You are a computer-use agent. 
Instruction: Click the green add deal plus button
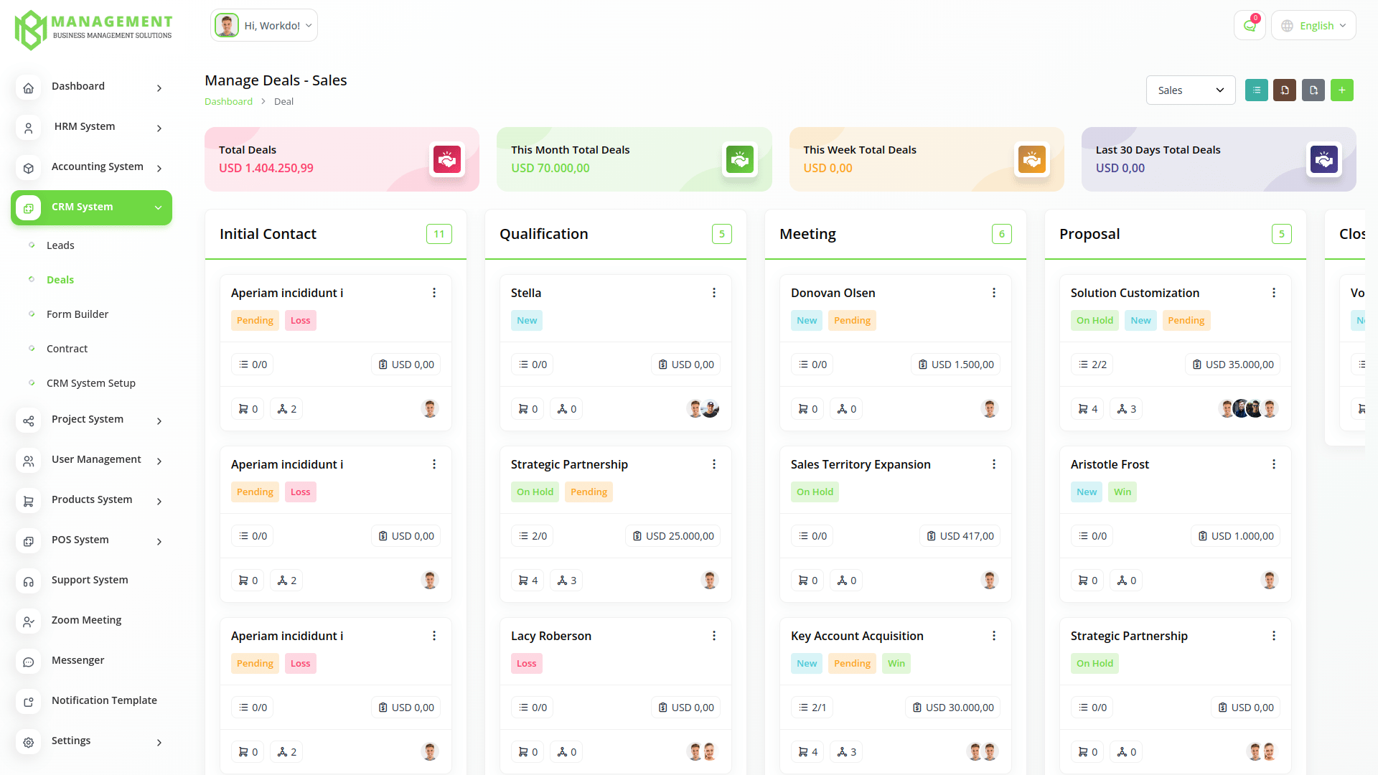(1341, 90)
